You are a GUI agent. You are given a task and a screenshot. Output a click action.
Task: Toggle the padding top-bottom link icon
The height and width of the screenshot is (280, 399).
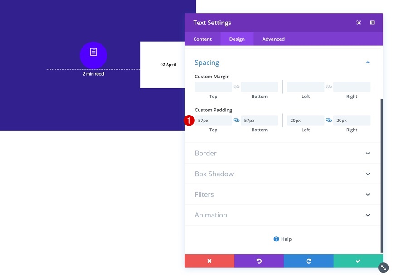236,120
